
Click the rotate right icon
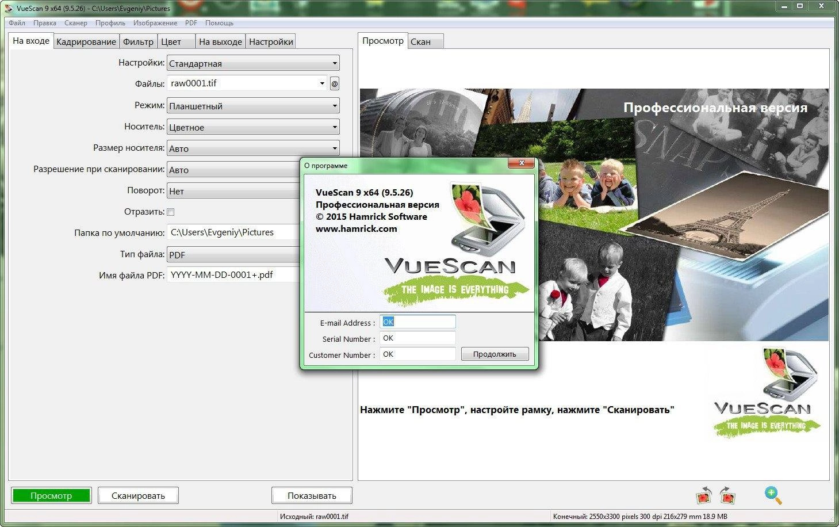pos(727,495)
